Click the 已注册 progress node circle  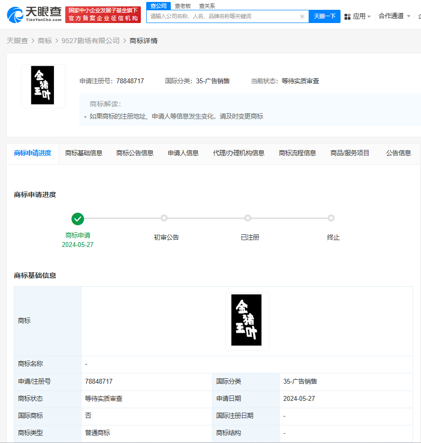point(248,218)
